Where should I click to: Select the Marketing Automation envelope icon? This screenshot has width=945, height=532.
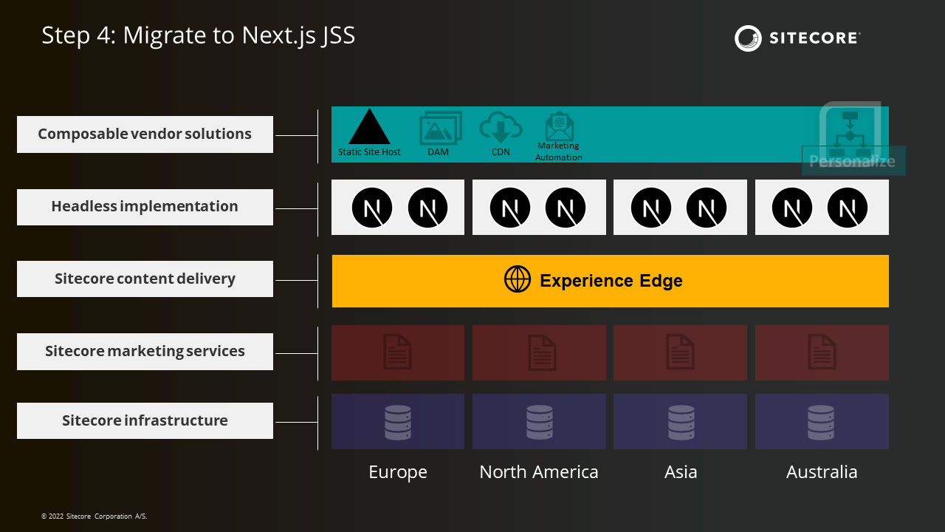pyautogui.click(x=560, y=126)
